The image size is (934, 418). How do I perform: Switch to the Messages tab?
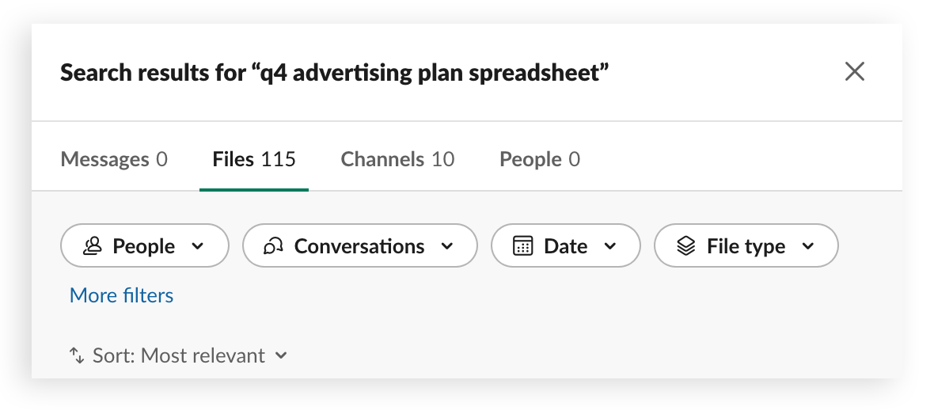(114, 159)
